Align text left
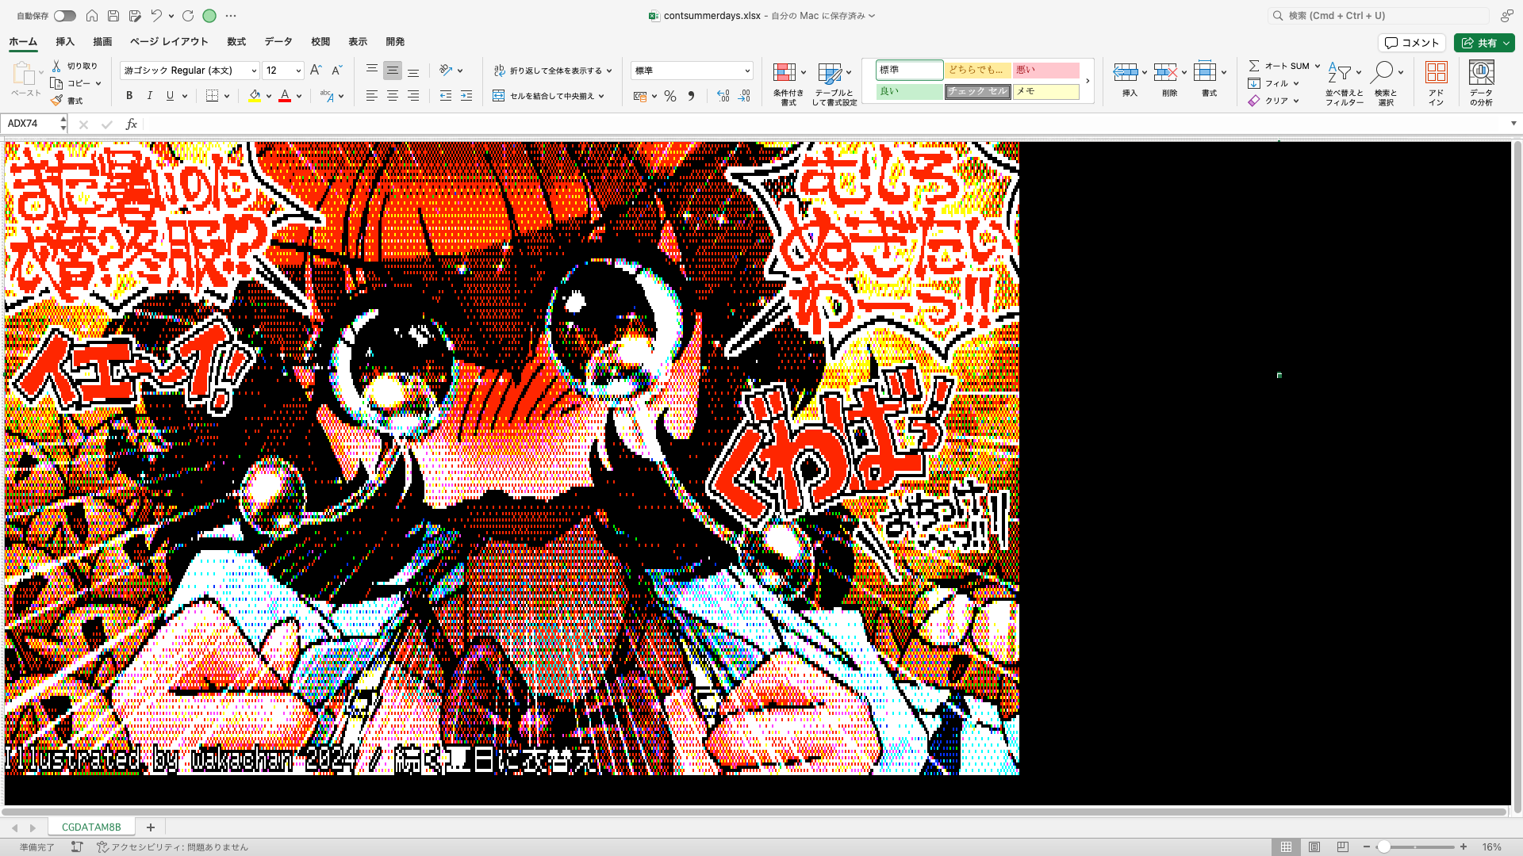 tap(371, 96)
